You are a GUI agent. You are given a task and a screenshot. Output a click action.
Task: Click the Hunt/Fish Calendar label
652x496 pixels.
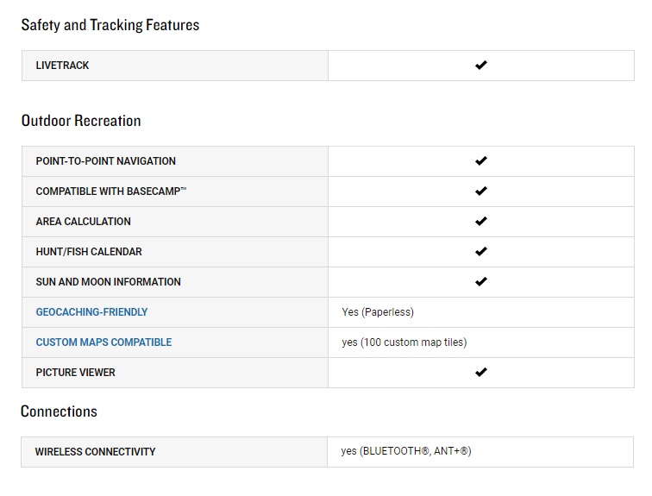[x=89, y=252]
